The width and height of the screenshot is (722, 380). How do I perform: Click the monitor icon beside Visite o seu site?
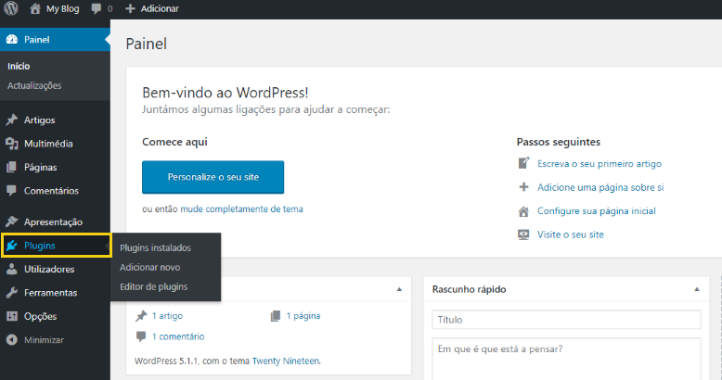pos(523,234)
